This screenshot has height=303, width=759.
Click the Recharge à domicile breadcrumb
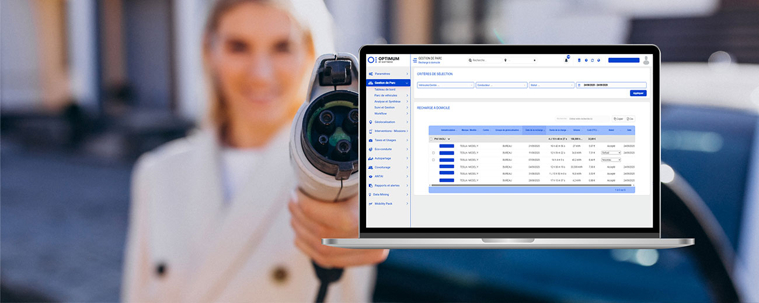[430, 62]
